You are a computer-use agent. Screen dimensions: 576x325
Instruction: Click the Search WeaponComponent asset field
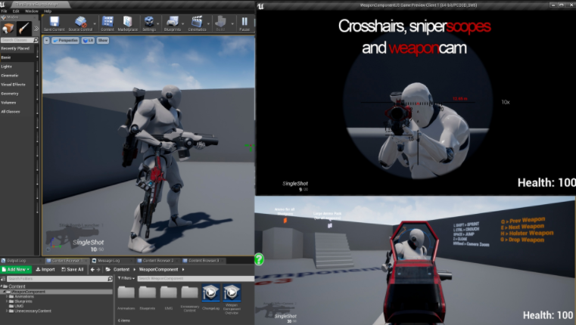pyautogui.click(x=196, y=278)
